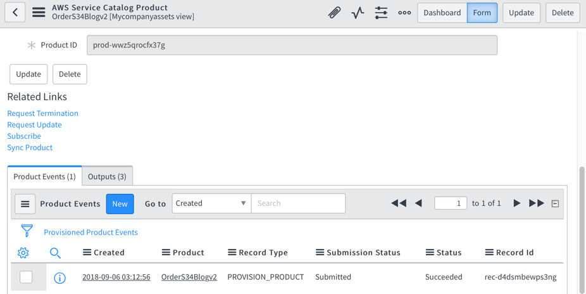Click the rec-d4dsmbewps3ng record id cell
Image resolution: width=586 pixels, height=294 pixels.
(521, 277)
